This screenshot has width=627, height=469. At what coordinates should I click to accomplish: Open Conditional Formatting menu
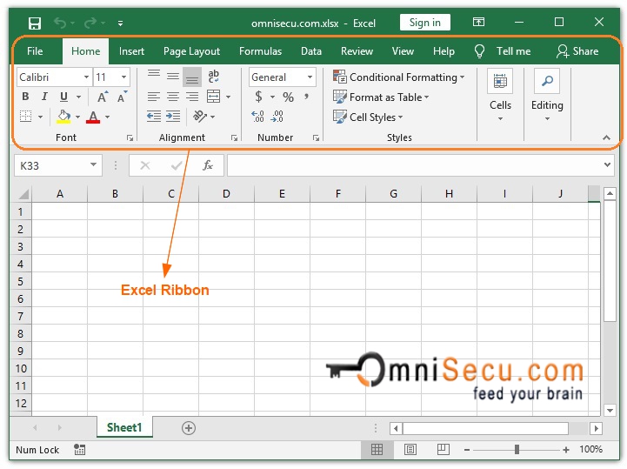tap(398, 77)
